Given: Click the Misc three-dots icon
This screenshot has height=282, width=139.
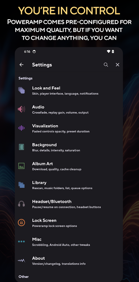Looking at the screenshot, I should tap(22, 242).
